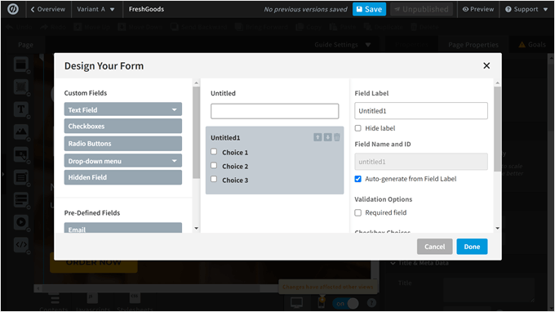Delete the Untitled1 checkbox field
Viewport: 555px width, 312px height.
click(x=337, y=137)
